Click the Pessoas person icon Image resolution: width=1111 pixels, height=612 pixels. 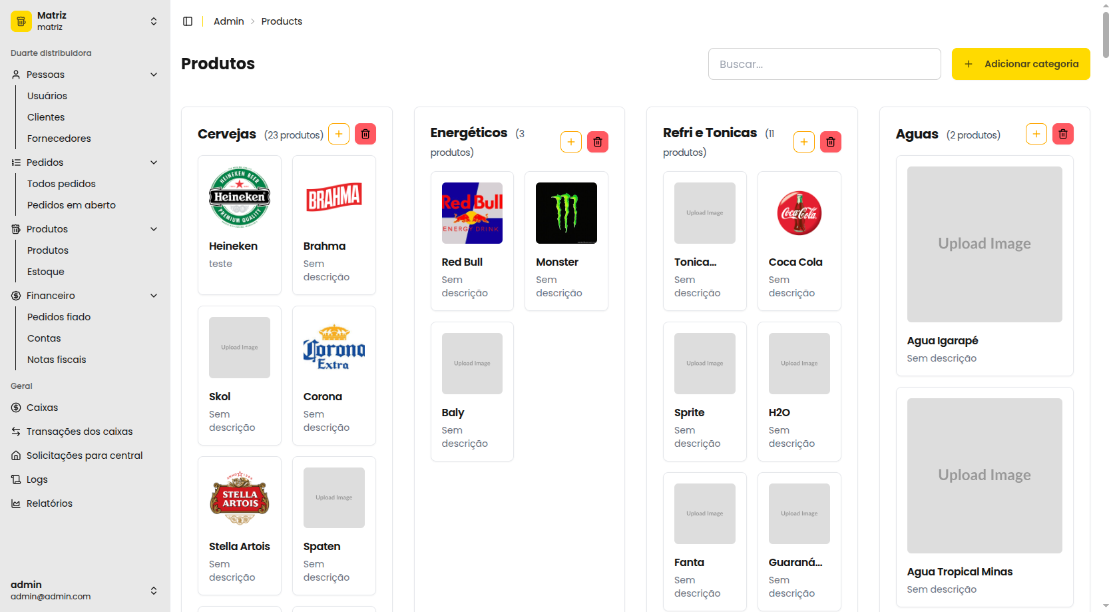tap(16, 75)
